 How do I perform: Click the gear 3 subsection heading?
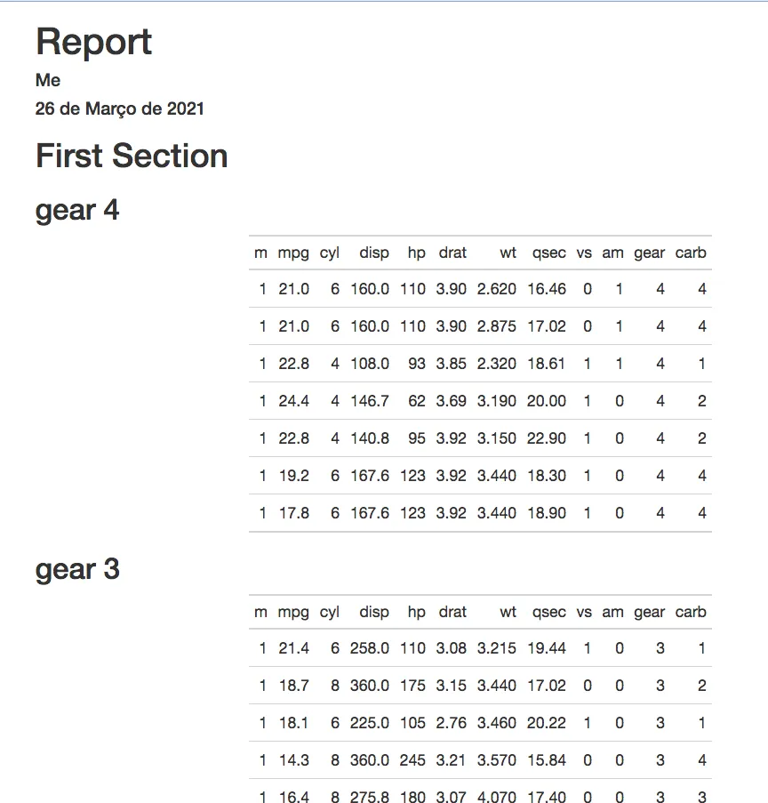(x=77, y=569)
